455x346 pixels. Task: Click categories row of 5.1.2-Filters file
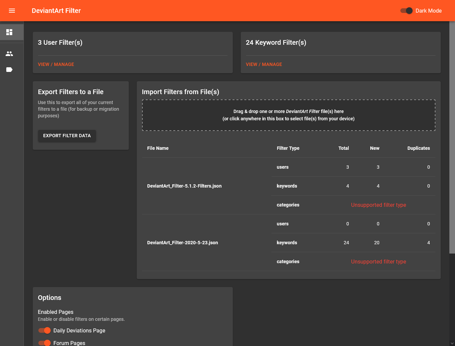[x=353, y=205]
